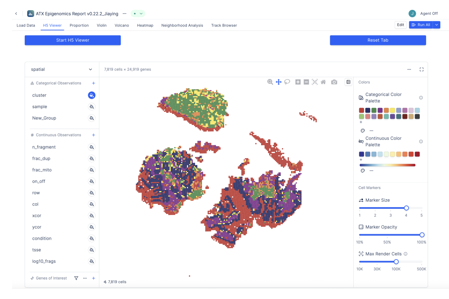
Task: Download the plot via the camera icon
Action: (334, 82)
